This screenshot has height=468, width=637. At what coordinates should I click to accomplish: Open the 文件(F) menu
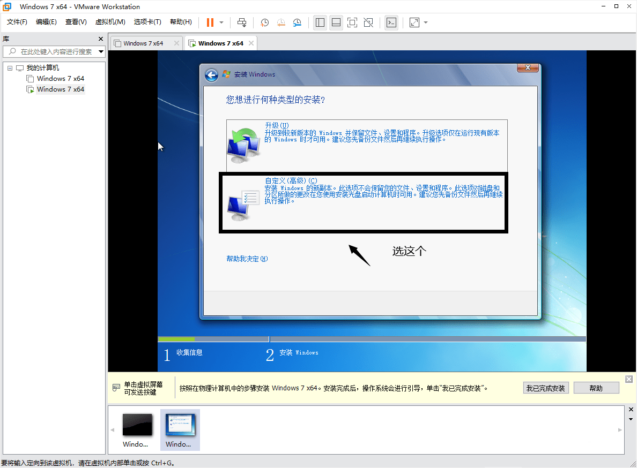tap(17, 22)
